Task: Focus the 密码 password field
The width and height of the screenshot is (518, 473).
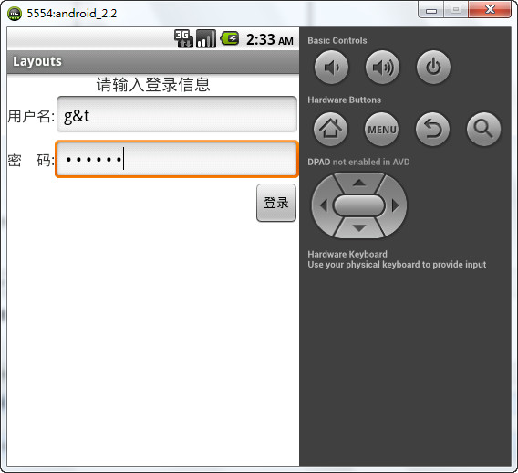Action: pos(177,159)
